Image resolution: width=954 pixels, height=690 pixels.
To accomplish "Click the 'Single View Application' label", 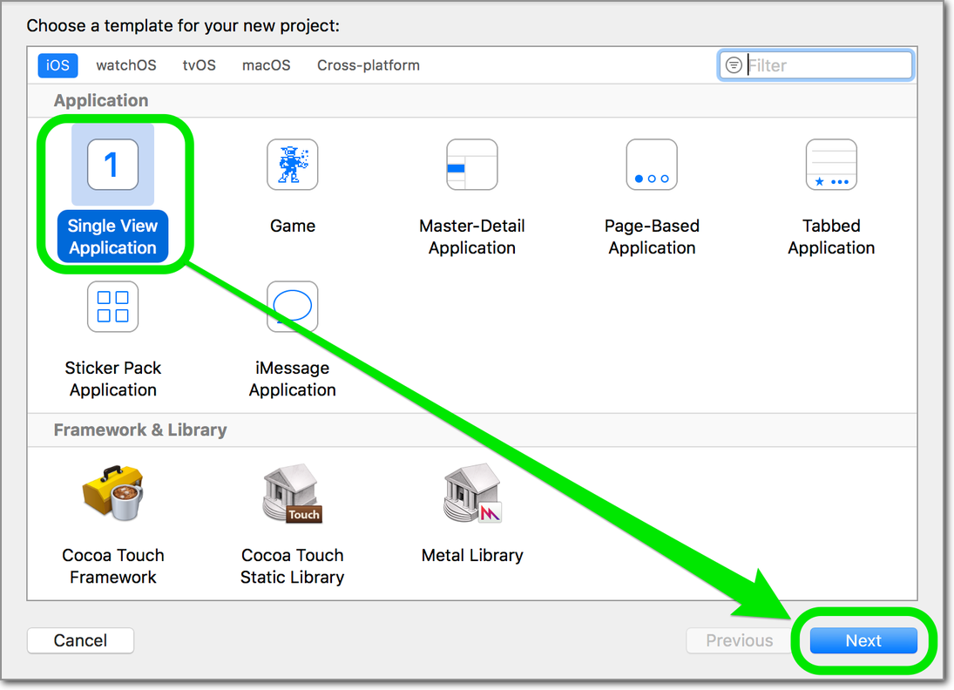I will click(x=112, y=237).
